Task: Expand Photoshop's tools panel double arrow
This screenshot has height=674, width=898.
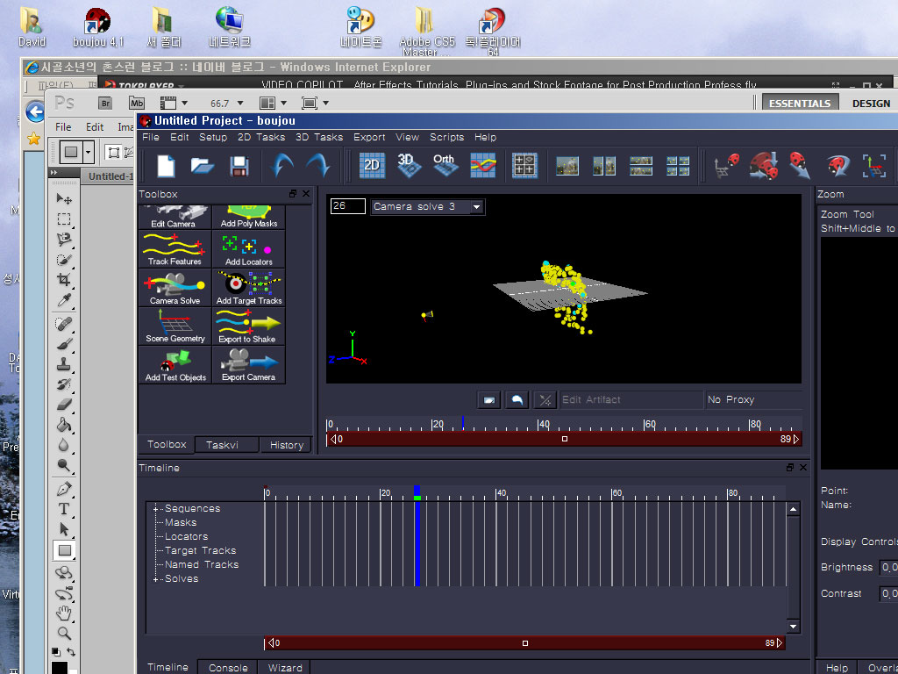Action: click(x=54, y=173)
